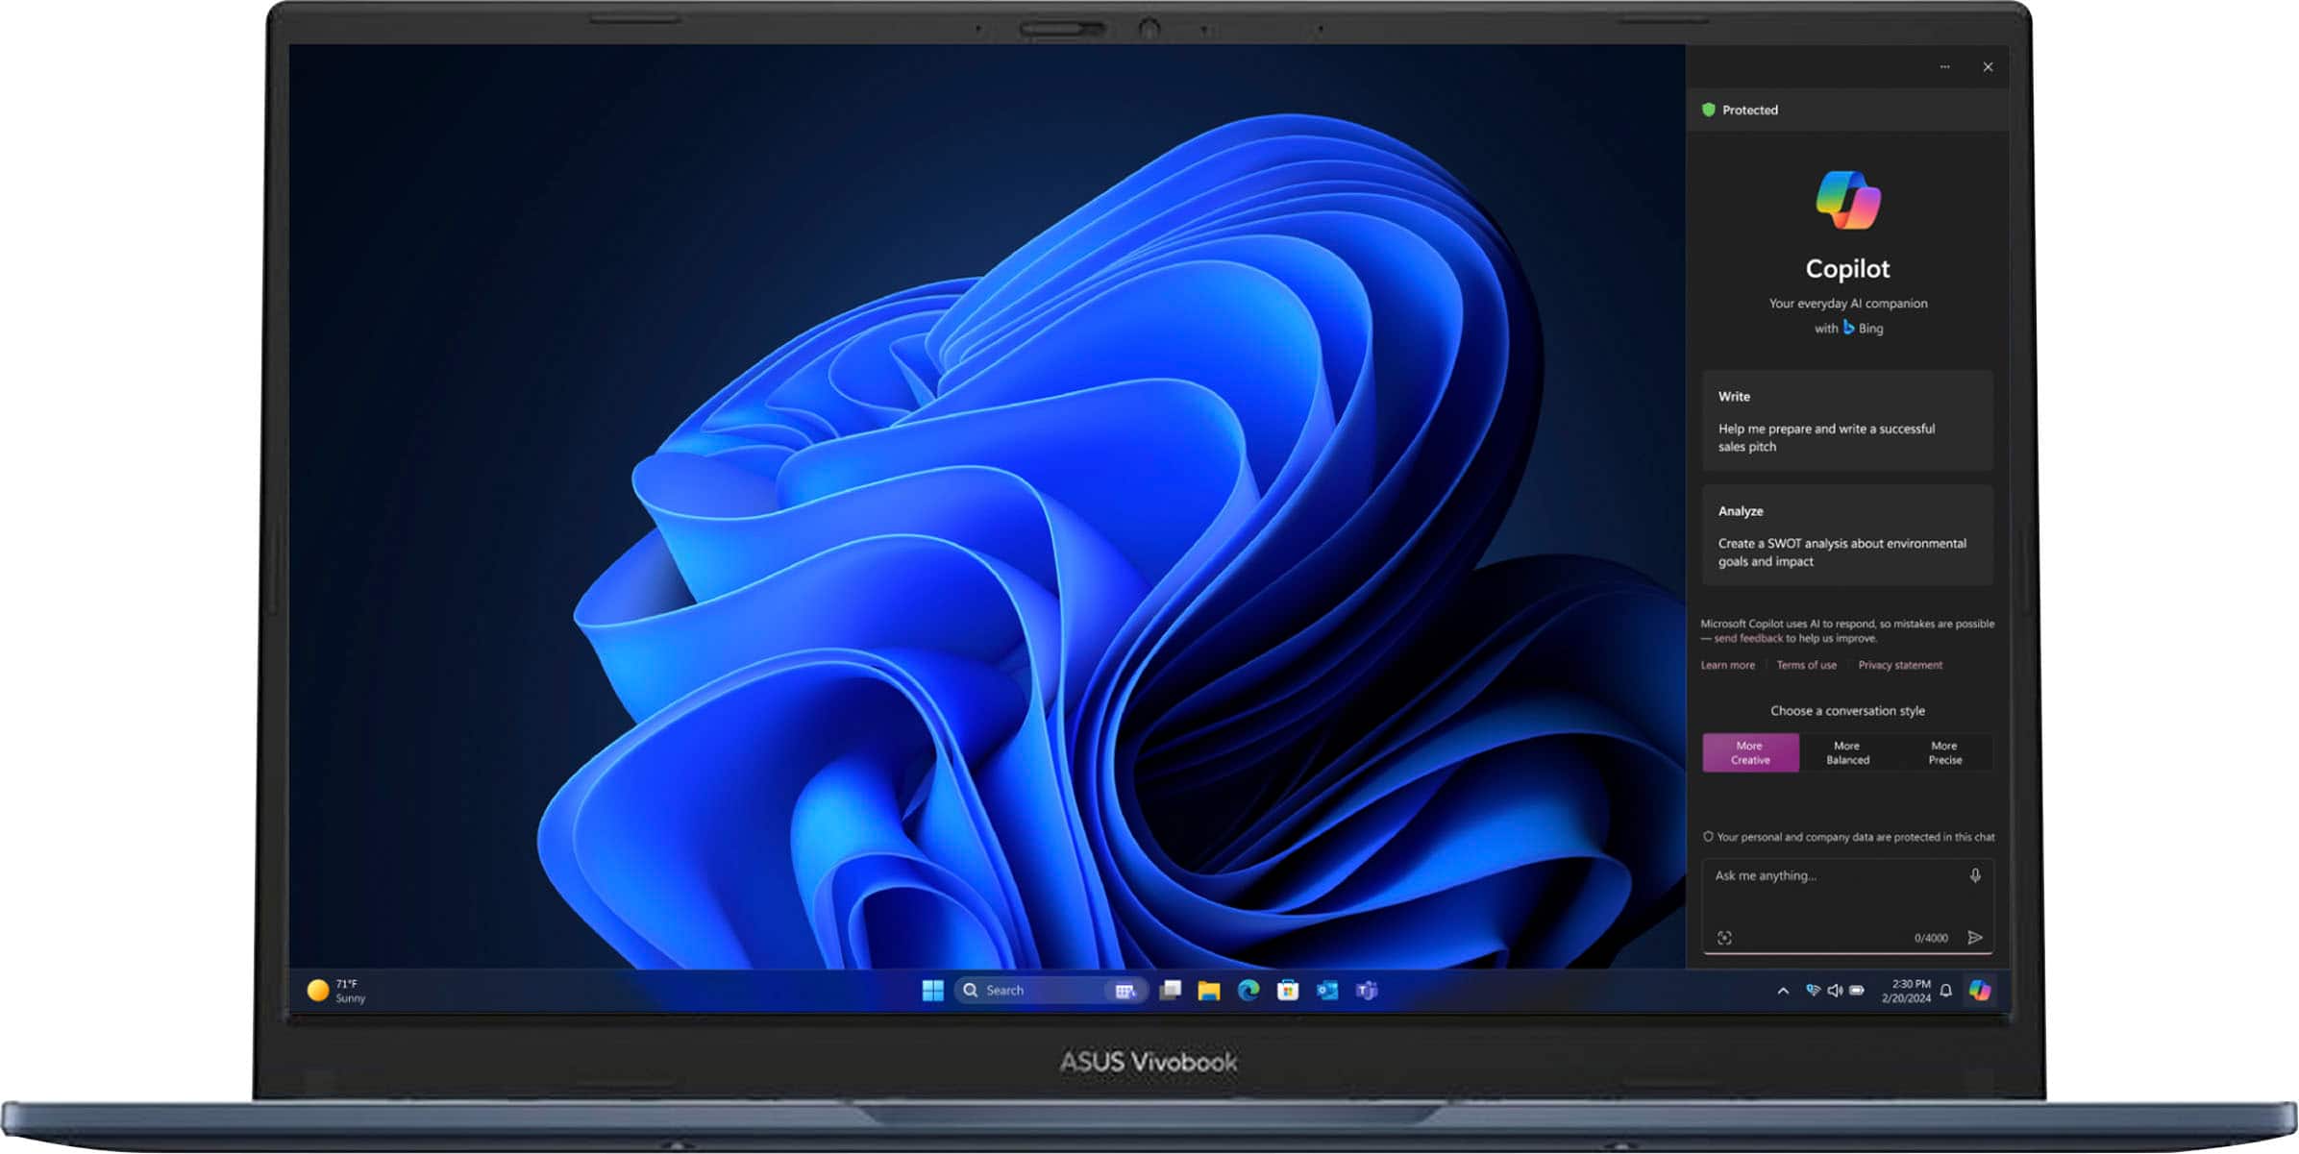2299x1154 pixels.
Task: Select the More Creative conversation style
Action: point(1750,752)
